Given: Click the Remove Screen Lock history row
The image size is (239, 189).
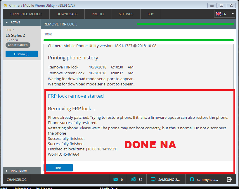Looking at the screenshot, I should 91,73.
